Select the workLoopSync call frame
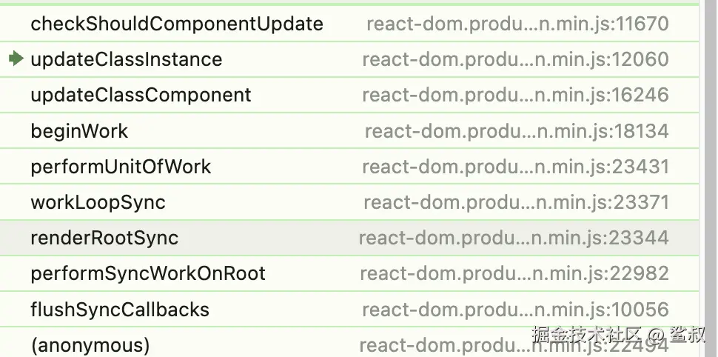Viewport: 718px width, 357px height. 98,202
